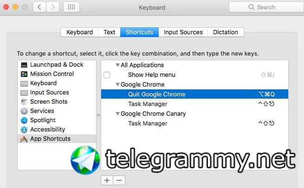Screen dimensions: 304x188
Task: Collapse the Google Chrome disclosure triangle
Action: pos(117,84)
